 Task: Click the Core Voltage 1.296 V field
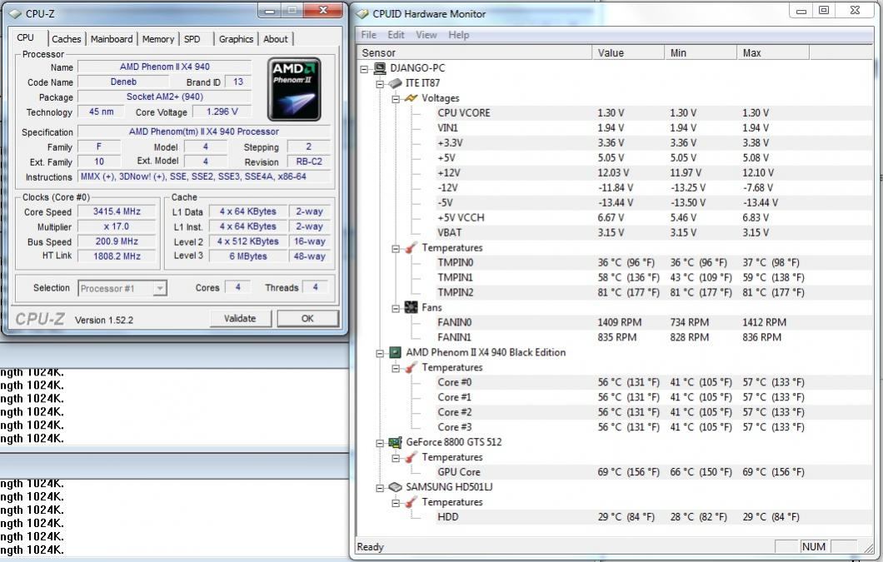coord(222,112)
